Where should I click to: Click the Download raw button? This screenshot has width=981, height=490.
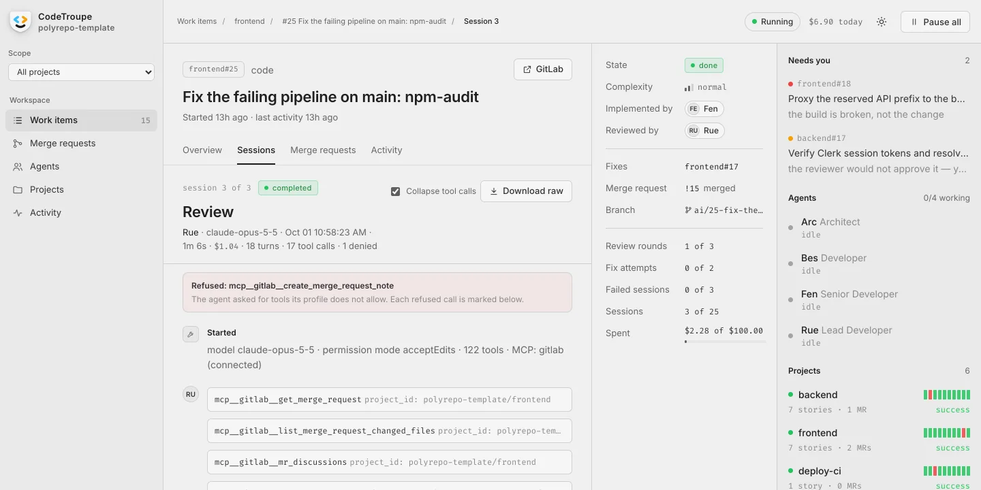tap(526, 191)
